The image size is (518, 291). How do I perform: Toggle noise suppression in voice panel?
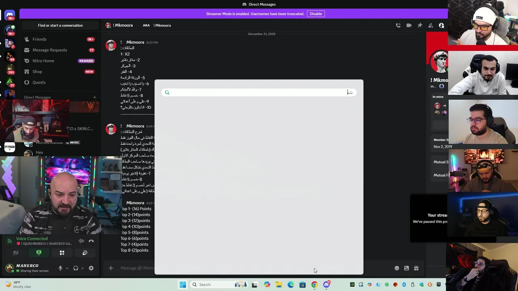pyautogui.click(x=81, y=241)
